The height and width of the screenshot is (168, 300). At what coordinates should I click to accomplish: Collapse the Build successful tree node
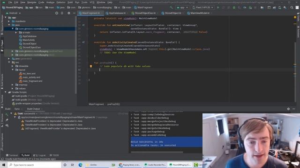pyautogui.click(x=11, y=113)
